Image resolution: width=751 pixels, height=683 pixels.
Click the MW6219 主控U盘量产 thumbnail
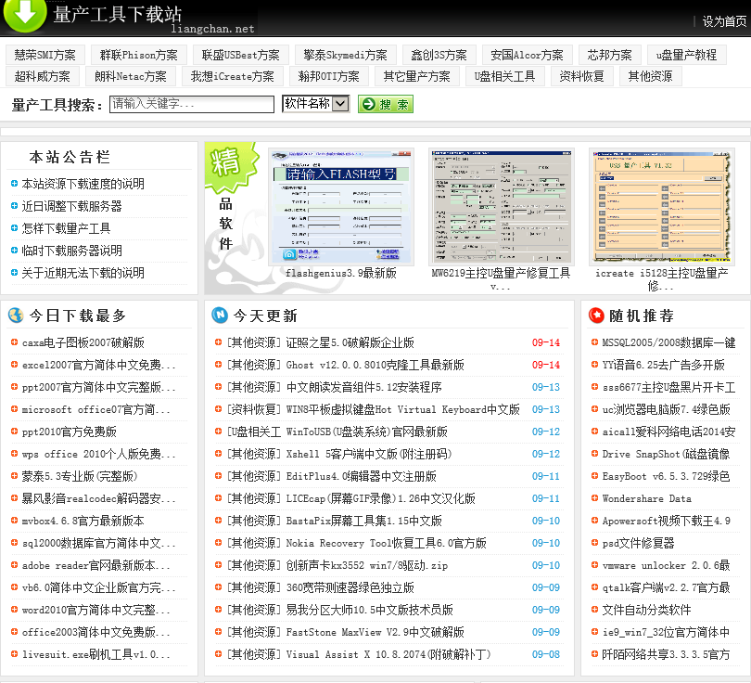(x=501, y=206)
